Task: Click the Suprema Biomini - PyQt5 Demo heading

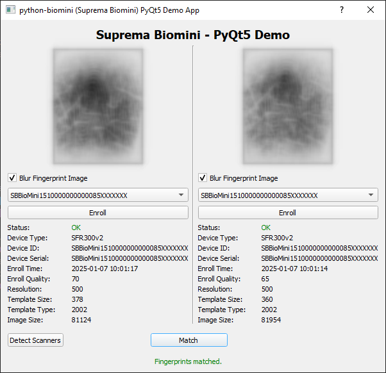Action: [x=193, y=35]
